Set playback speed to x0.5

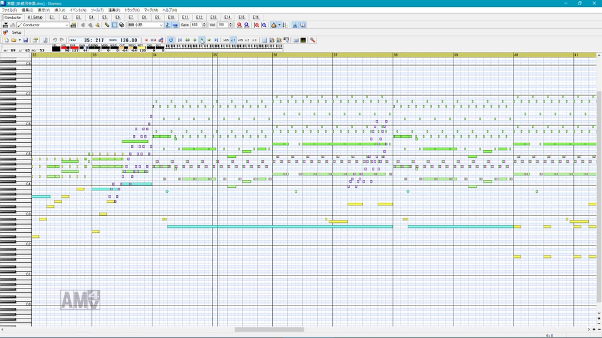[226, 40]
